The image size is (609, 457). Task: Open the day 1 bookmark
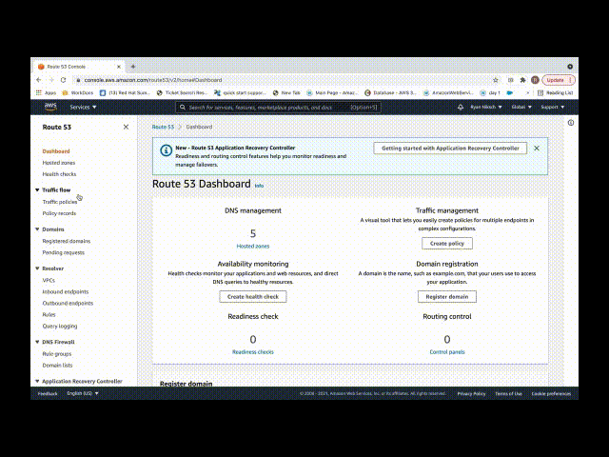click(x=490, y=93)
